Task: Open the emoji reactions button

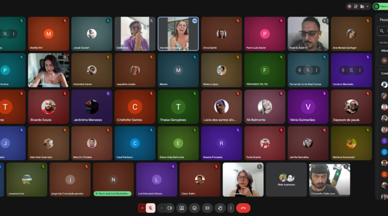Action: tap(194, 208)
